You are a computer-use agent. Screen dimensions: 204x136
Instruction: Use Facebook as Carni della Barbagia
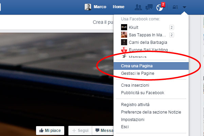pos(151,42)
